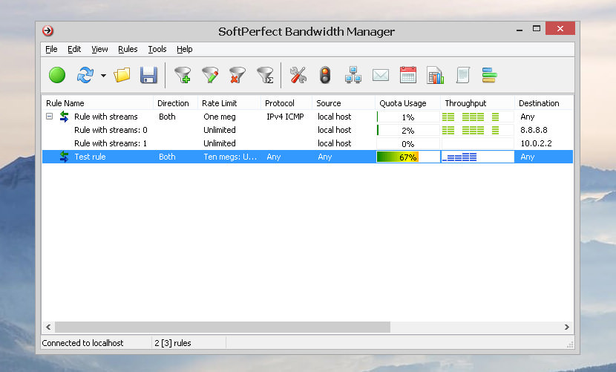616x372 pixels.
Task: Open the Edit menu
Action: click(74, 49)
